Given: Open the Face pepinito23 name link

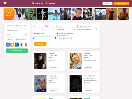Looking at the screenshot, I should coord(89,76).
